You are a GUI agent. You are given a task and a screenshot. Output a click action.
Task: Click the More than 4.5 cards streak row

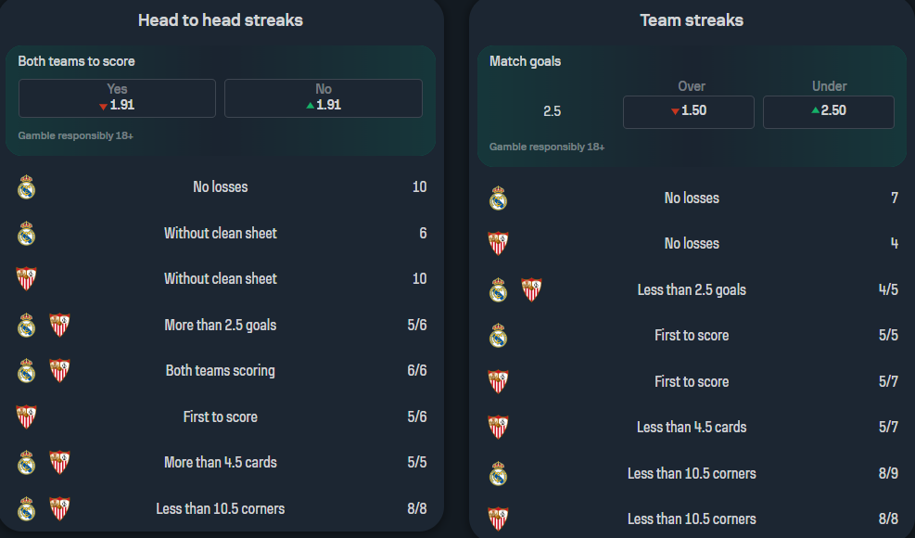pyautogui.click(x=221, y=462)
